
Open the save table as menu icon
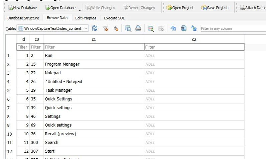(x=128, y=28)
